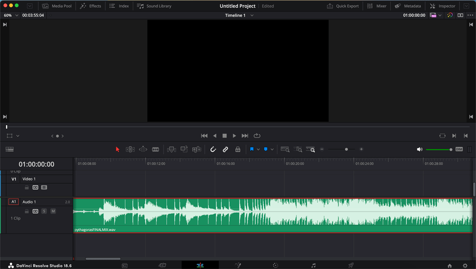Toggle timeline snapping magnet icon
Screen dimensions: 476x269
pos(213,149)
